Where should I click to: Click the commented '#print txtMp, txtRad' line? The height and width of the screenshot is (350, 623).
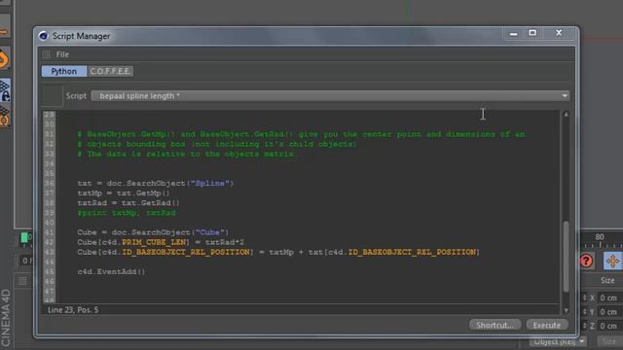point(127,213)
